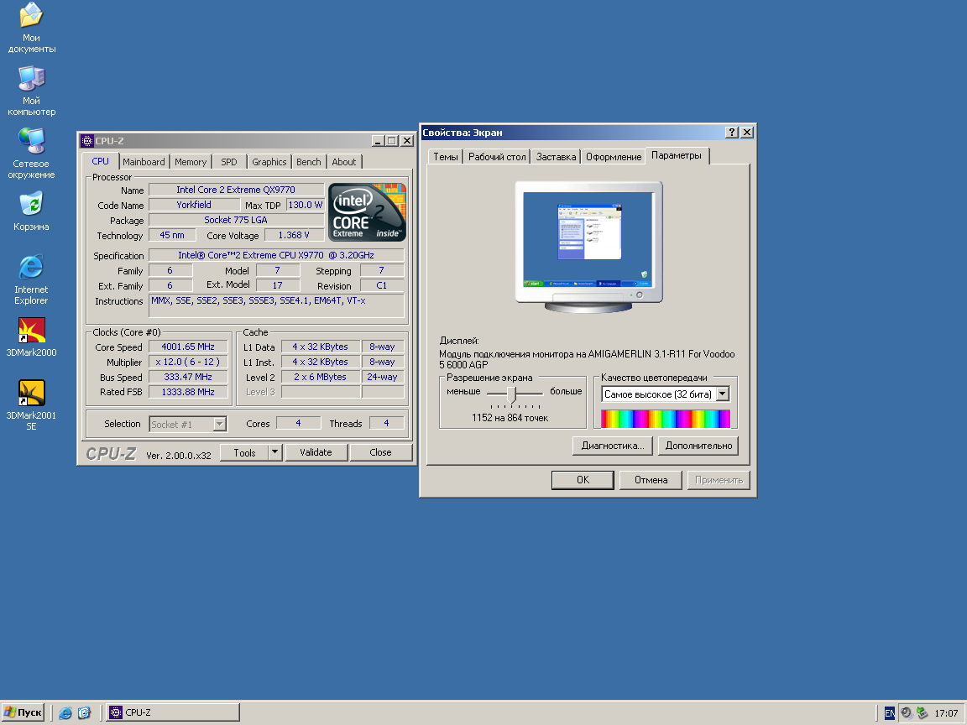Click the Package value Socket 775 LGA
967x725 pixels.
pyautogui.click(x=236, y=220)
